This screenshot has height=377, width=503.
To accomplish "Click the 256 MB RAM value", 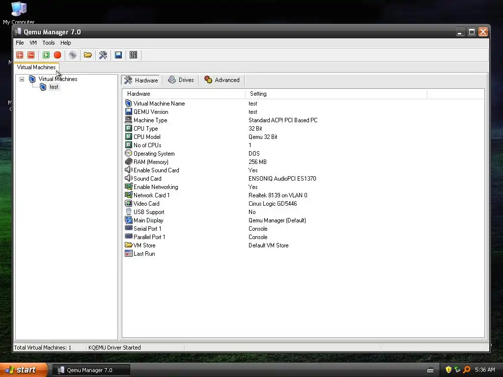I will pyautogui.click(x=257, y=162).
